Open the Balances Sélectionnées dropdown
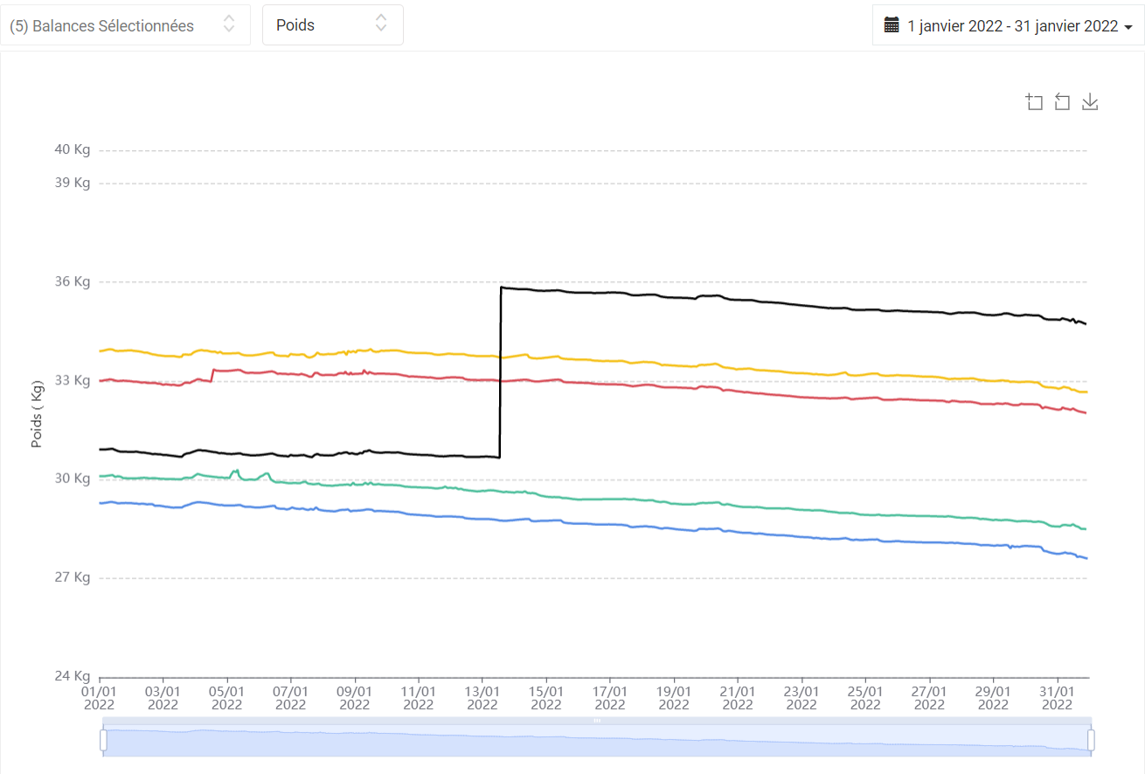The width and height of the screenshot is (1145, 774). (x=125, y=25)
